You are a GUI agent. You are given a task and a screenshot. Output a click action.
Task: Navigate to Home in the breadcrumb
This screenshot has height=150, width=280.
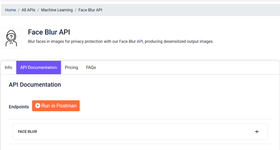tap(10, 10)
